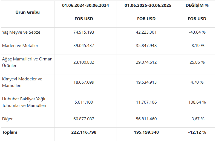Select the 01.06.2024-30.06.2024 period header
The width and height of the screenshot is (216, 143).
click(x=85, y=5)
